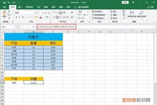Select cell B13 containing 37500
The width and height of the screenshot is (157, 105).
(33, 83)
